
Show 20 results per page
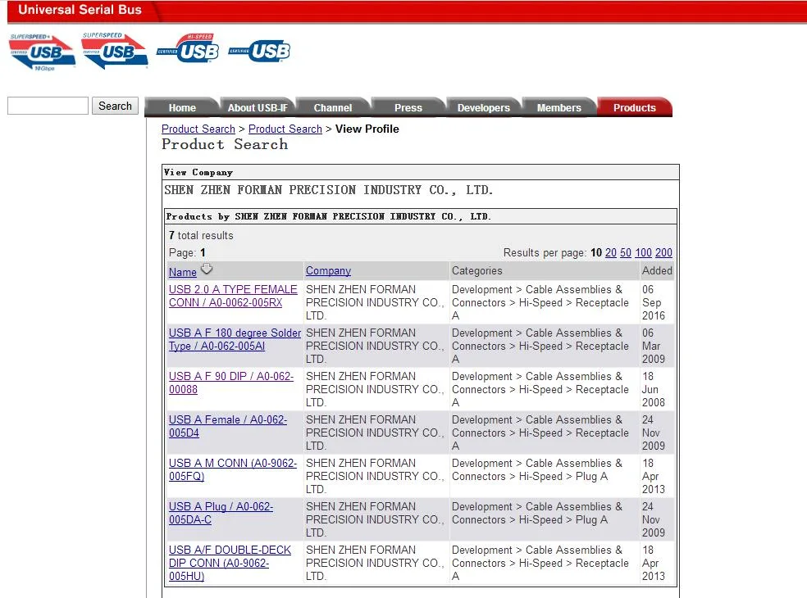click(x=611, y=252)
